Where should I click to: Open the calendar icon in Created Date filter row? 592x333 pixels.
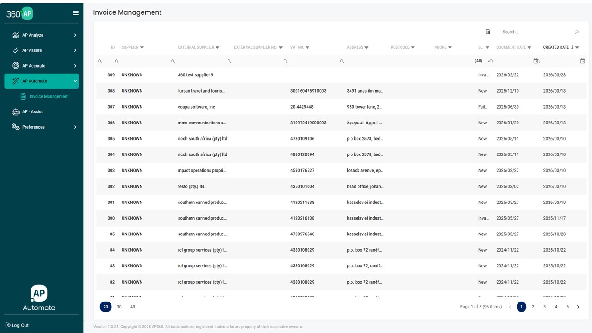tap(582, 61)
